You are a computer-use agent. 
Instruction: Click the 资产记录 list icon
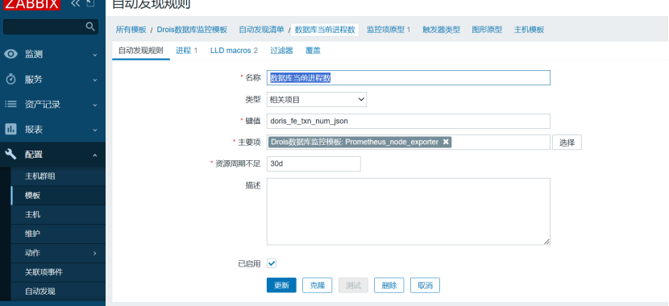(x=11, y=104)
